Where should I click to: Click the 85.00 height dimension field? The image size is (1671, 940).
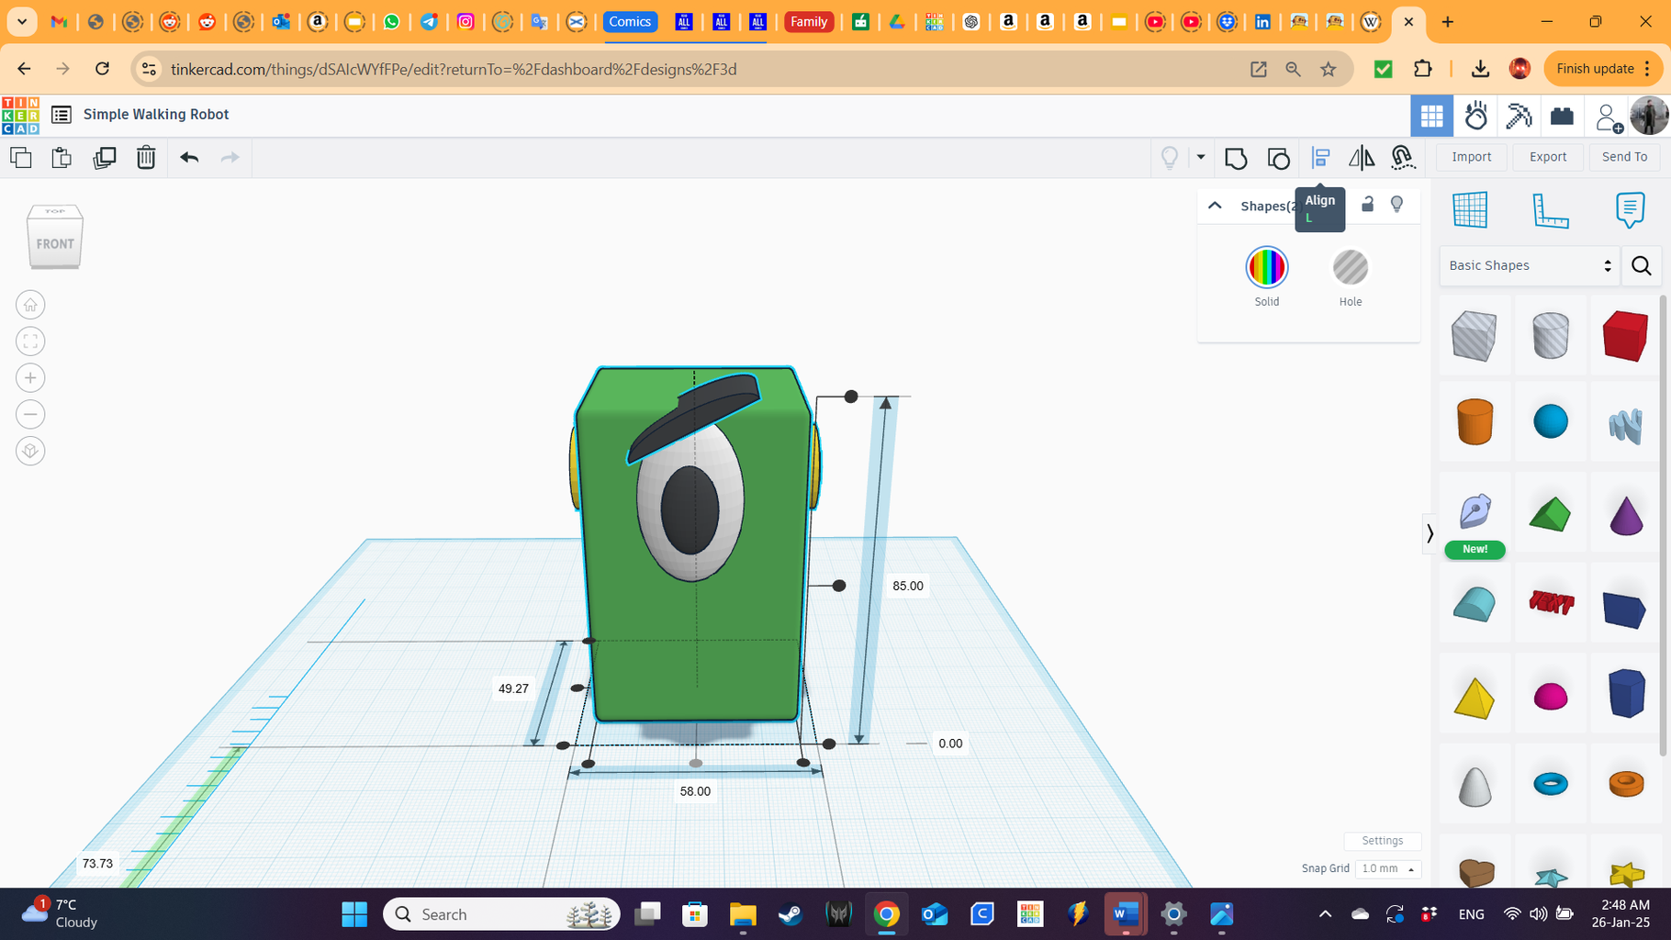pos(907,586)
